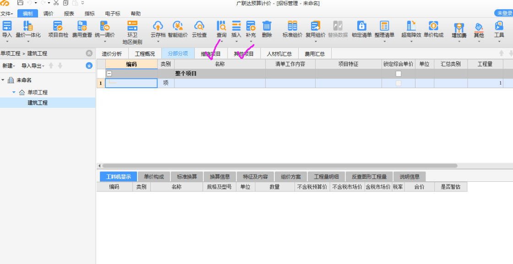Switch to 工程量明细 bottom tab

coord(327,177)
